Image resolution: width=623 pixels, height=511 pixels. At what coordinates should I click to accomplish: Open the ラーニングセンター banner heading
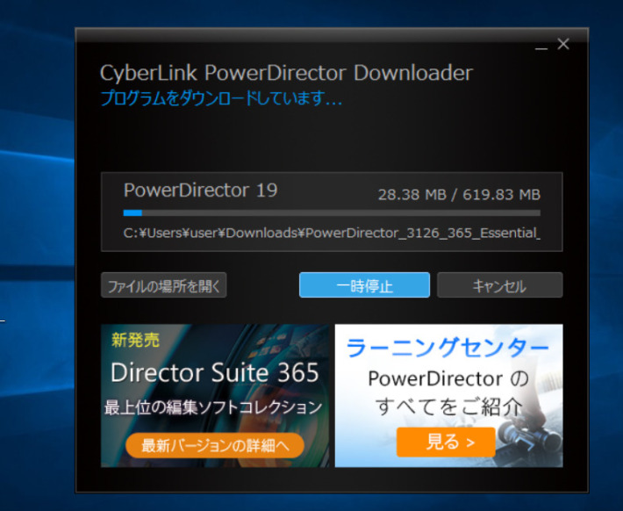click(448, 348)
